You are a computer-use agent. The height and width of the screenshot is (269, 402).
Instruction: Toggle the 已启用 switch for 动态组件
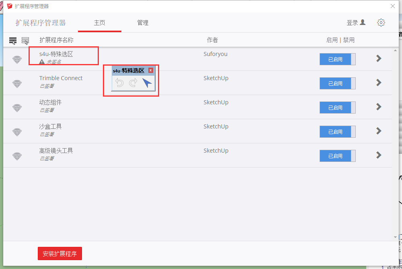click(337, 108)
